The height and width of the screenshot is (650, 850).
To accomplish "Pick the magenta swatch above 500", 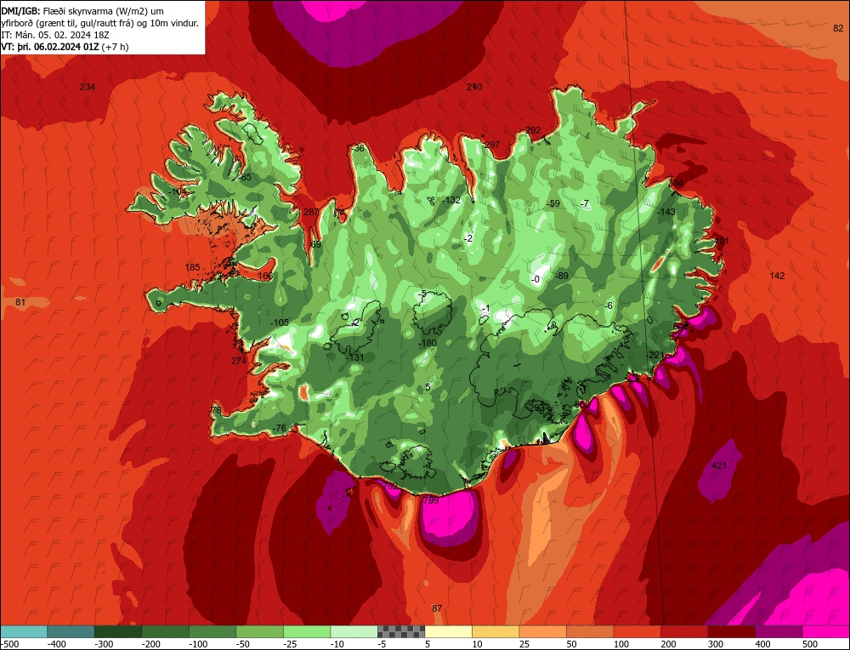I will tap(825, 631).
